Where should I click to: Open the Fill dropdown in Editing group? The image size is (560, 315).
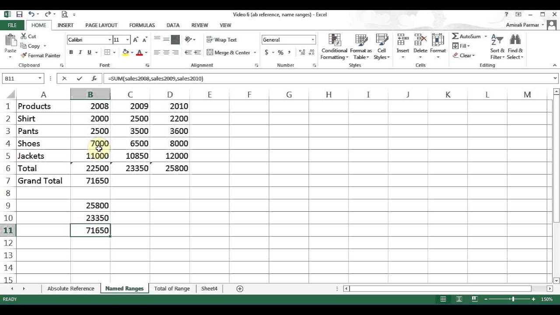(x=461, y=46)
